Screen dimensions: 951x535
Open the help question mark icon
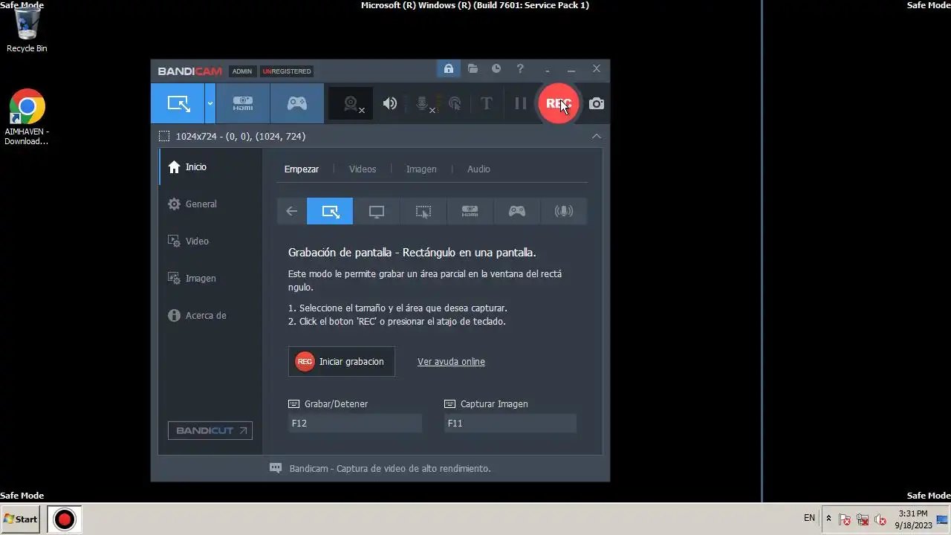click(x=520, y=68)
